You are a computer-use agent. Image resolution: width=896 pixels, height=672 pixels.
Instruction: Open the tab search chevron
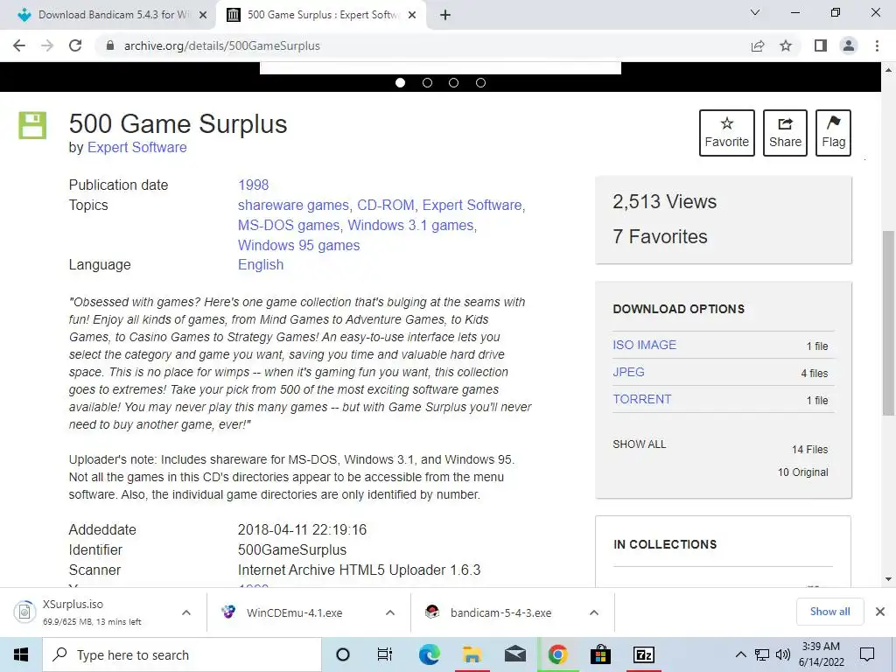point(755,12)
